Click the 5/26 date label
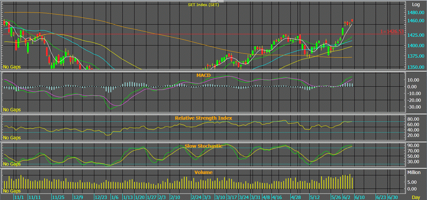The width and height of the screenshot is (427, 200). click(336, 197)
